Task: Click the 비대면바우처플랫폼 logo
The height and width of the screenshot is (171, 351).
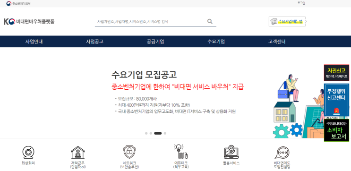Action: tap(29, 21)
